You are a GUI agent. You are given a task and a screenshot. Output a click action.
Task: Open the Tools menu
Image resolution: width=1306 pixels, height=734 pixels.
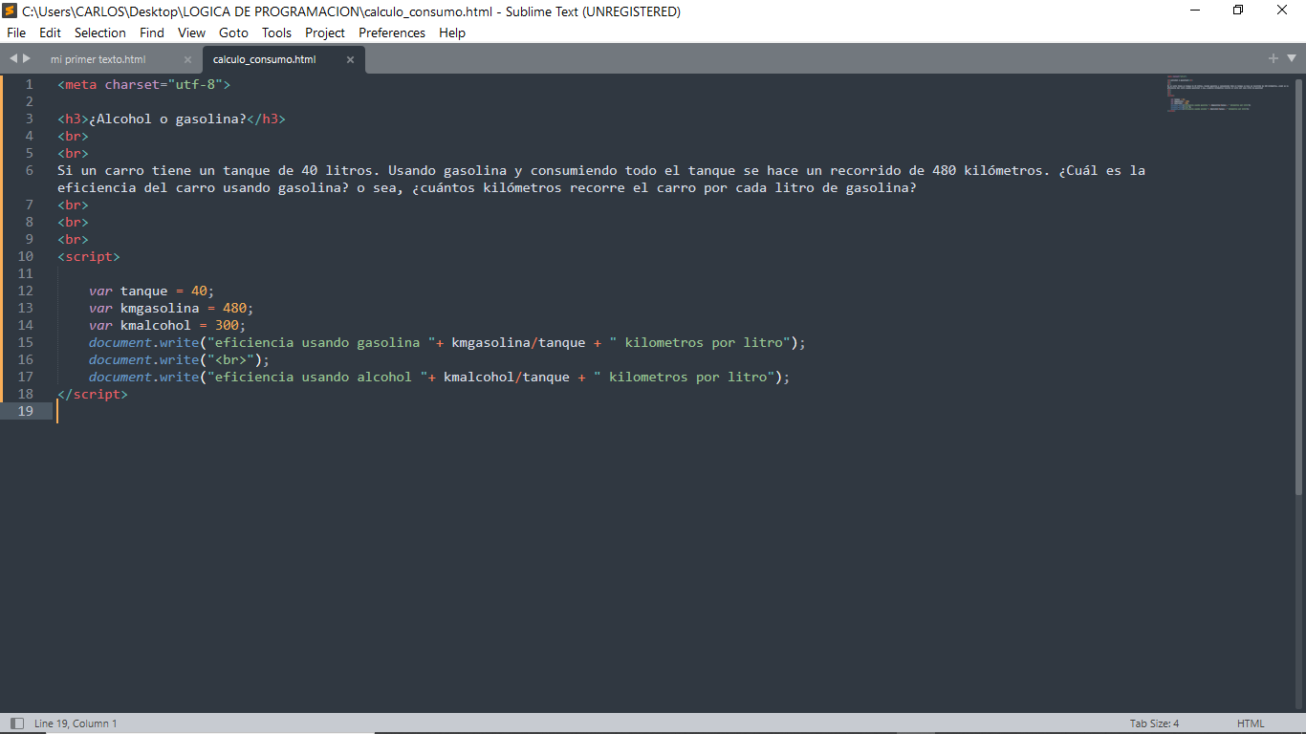277,32
